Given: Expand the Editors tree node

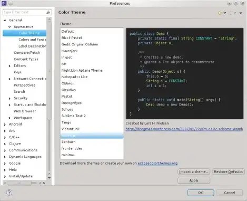Looking at the screenshot, I should [x=9, y=66].
